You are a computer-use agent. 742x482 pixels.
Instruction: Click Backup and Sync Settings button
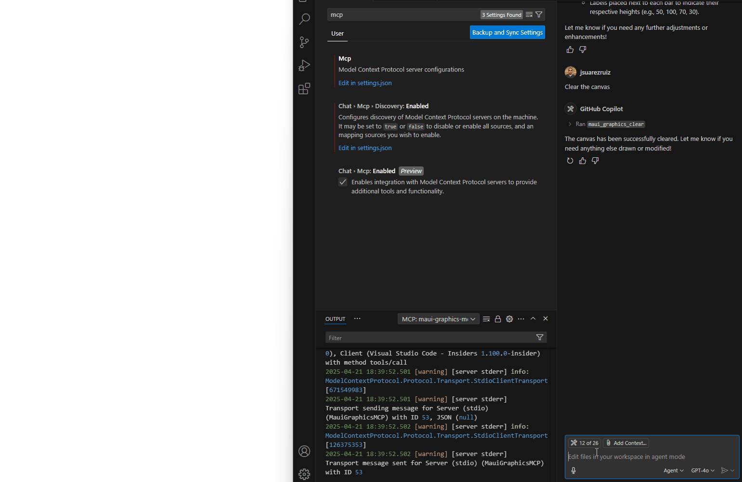click(x=508, y=32)
